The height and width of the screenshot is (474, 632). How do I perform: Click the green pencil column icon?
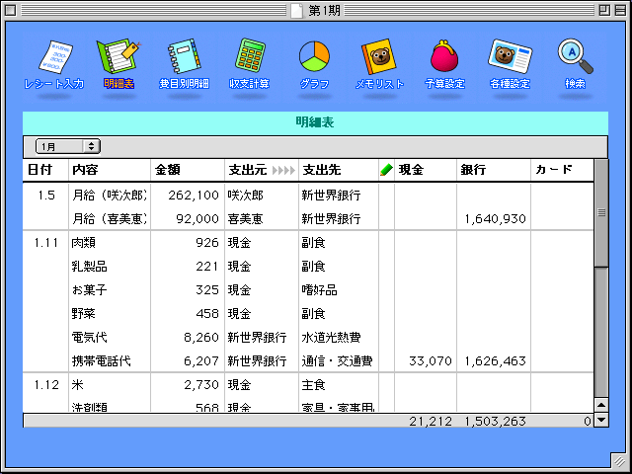pyautogui.click(x=386, y=170)
